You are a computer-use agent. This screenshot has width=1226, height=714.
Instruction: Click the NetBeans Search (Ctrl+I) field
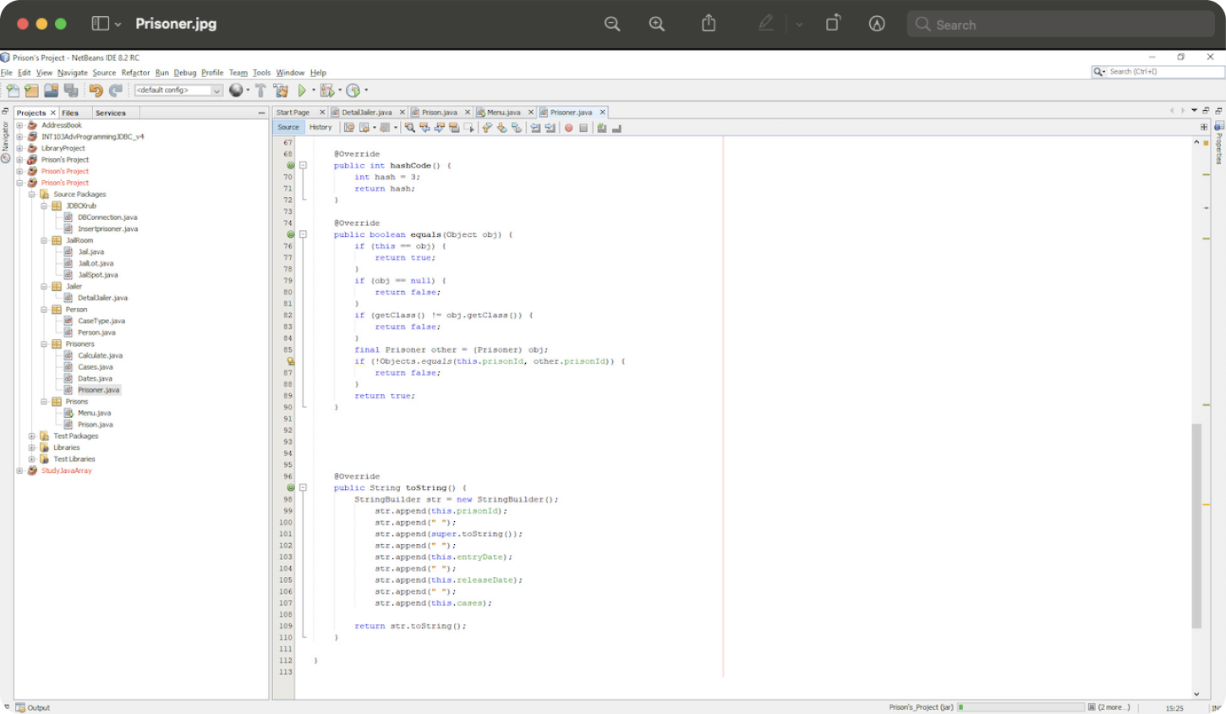pos(1158,72)
